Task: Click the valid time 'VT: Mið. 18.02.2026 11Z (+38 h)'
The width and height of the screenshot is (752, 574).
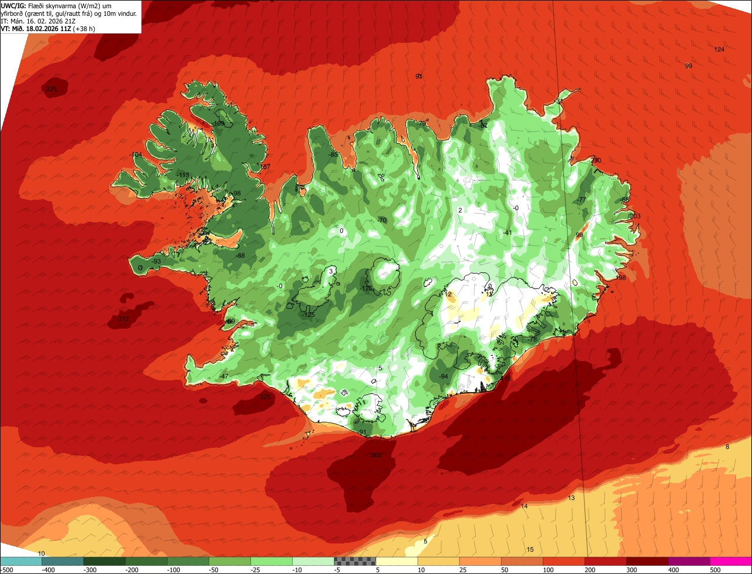Action: (x=48, y=28)
